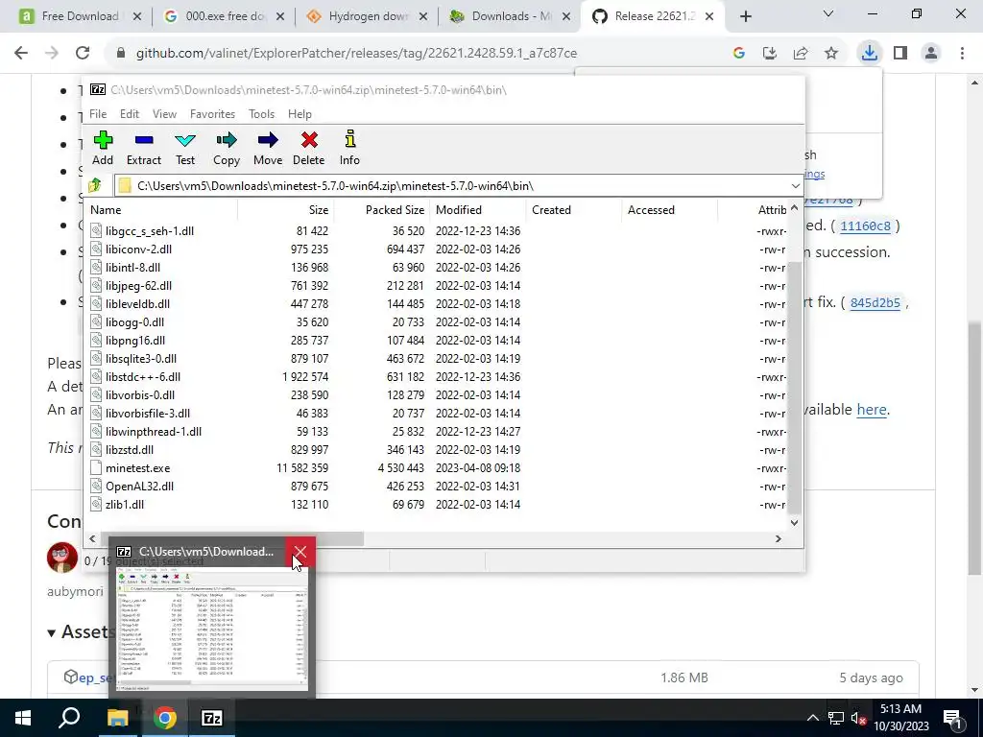Viewport: 983px width, 737px height.
Task: Open the Chrome profile avatar
Action: [931, 54]
